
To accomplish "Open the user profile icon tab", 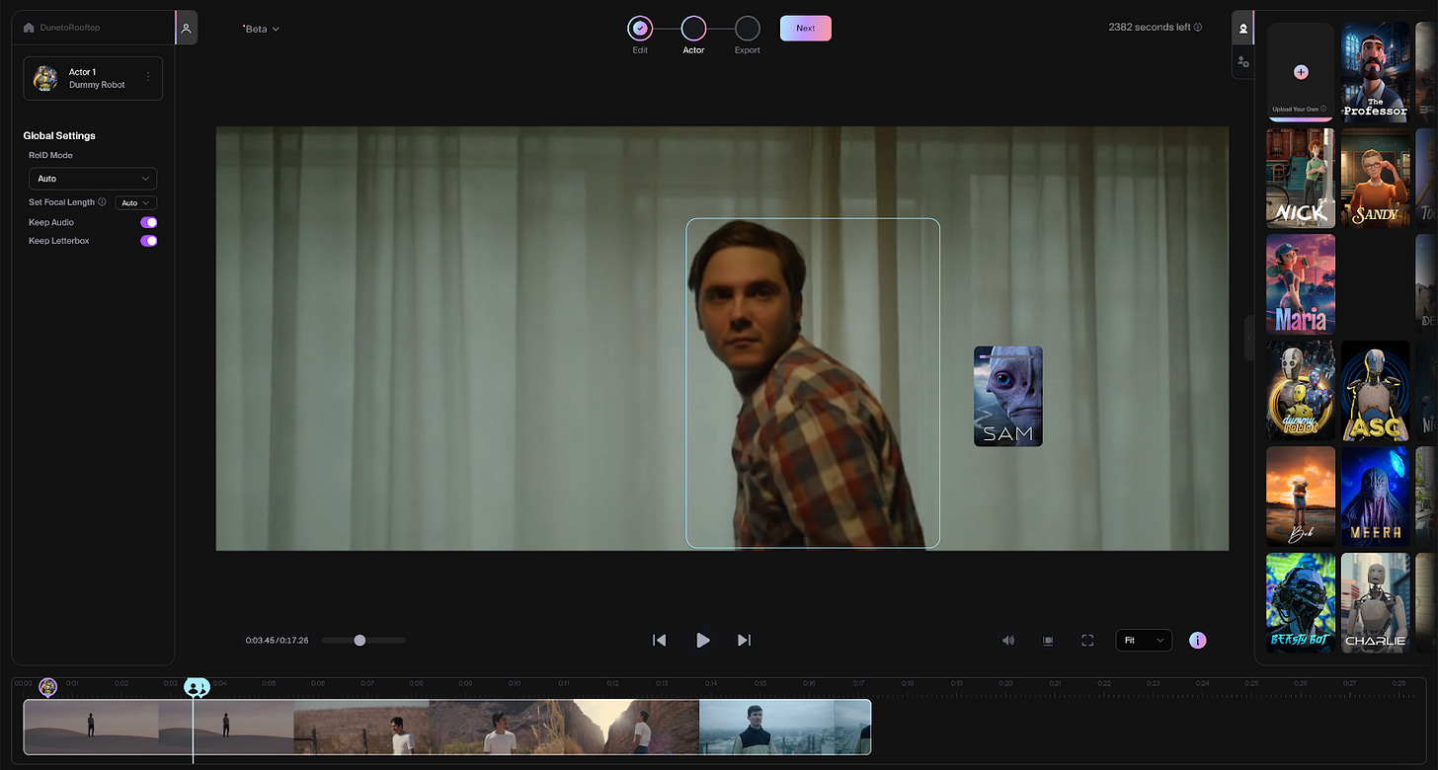I will [186, 28].
